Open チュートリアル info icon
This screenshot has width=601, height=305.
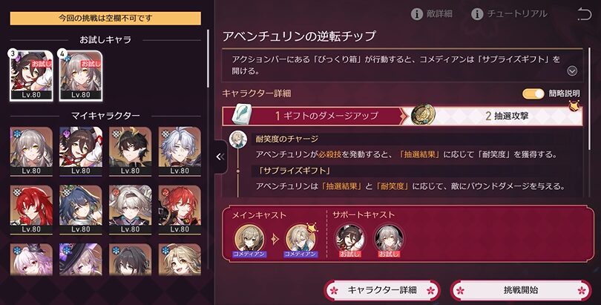(x=477, y=15)
